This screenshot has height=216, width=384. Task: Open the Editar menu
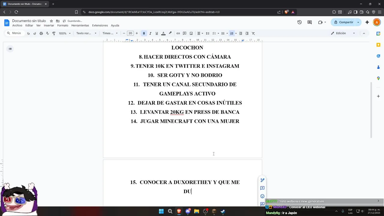29,25
